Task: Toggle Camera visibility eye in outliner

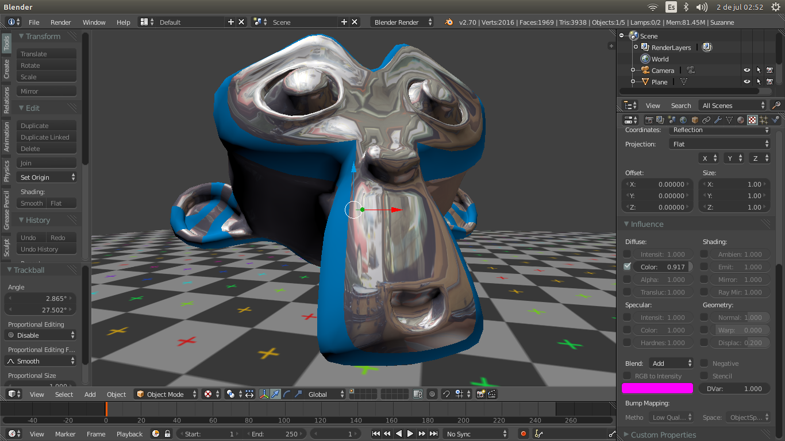Action: tap(746, 71)
